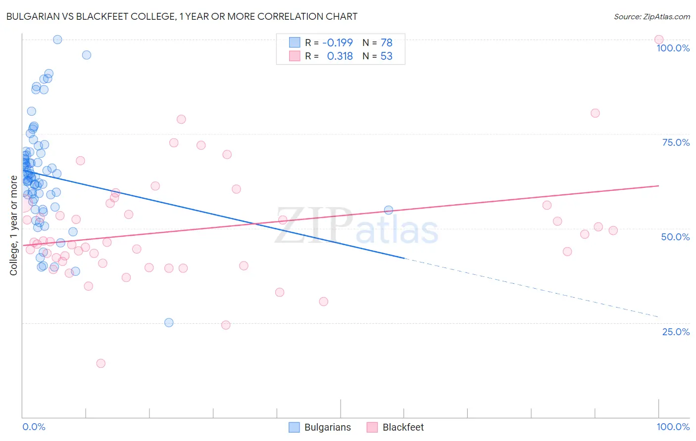Click the 25.0% y-axis label
Viewport: 696px width, 441px height.
[676, 332]
